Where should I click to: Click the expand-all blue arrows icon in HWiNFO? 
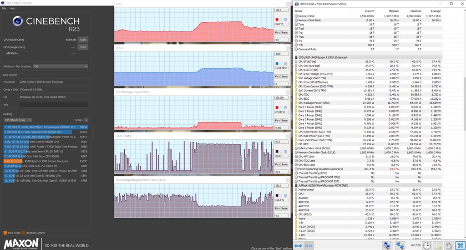(x=298, y=245)
